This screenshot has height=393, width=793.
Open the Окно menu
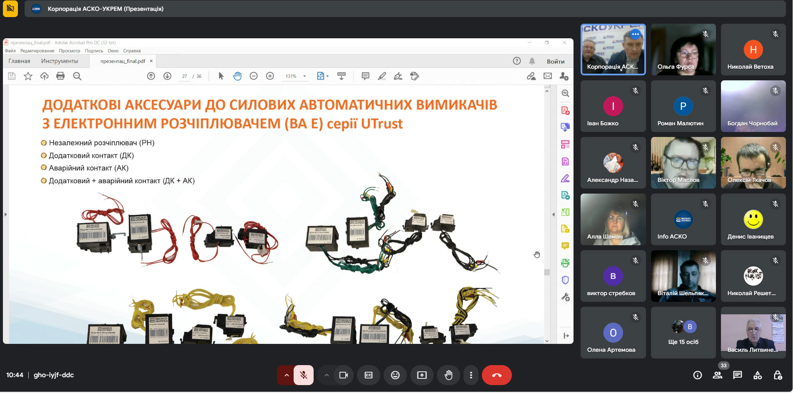(x=113, y=51)
